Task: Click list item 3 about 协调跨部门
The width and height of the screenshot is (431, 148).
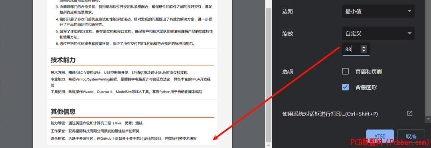Action: tap(134, 9)
